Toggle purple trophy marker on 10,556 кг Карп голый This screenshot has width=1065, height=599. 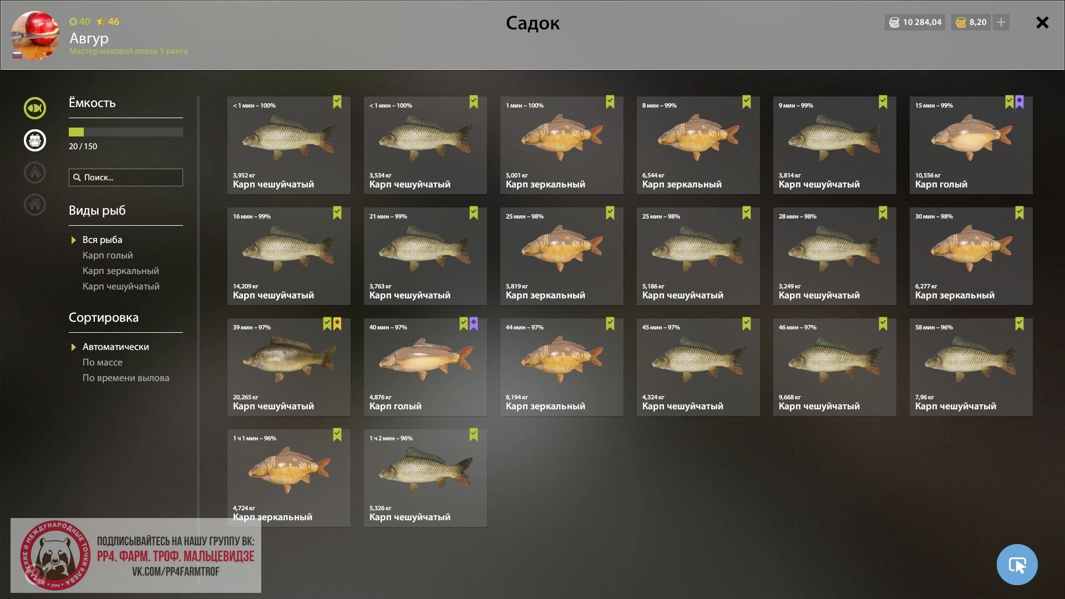pyautogui.click(x=1020, y=102)
